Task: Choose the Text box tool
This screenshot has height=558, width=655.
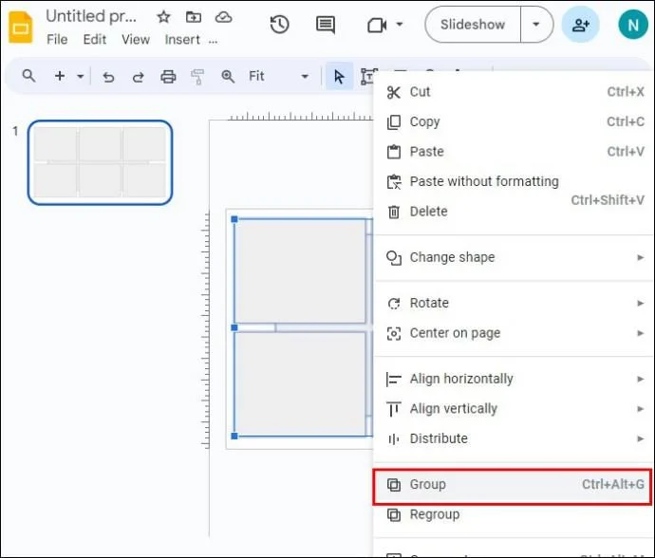Action: pyautogui.click(x=368, y=77)
